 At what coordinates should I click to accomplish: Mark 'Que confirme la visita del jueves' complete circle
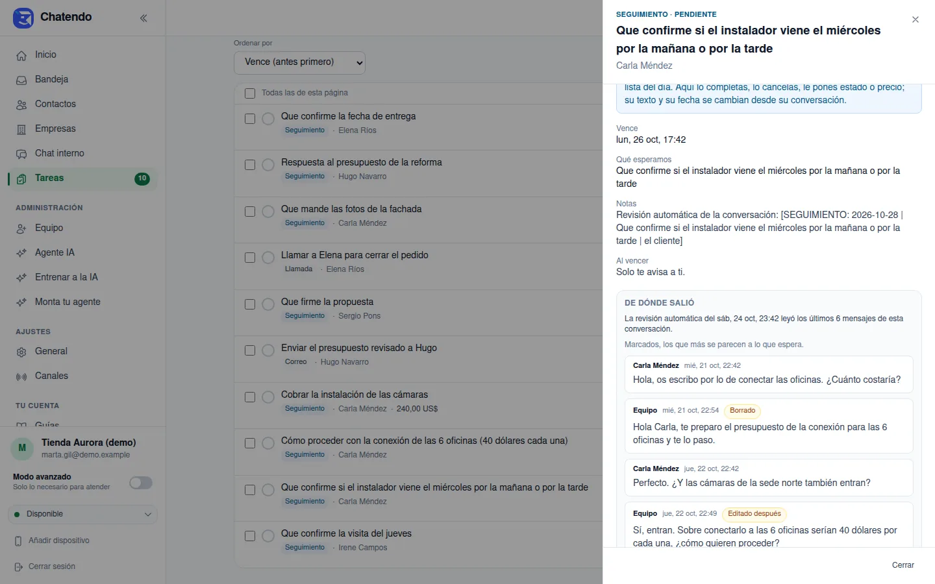coord(268,536)
